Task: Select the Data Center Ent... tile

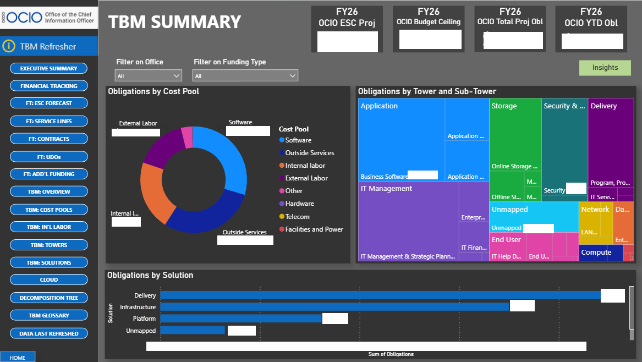Action: pyautogui.click(x=623, y=223)
